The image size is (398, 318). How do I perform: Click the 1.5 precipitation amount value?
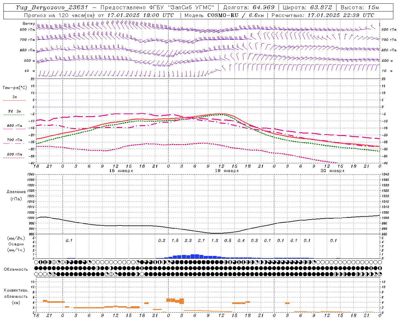[175, 241]
